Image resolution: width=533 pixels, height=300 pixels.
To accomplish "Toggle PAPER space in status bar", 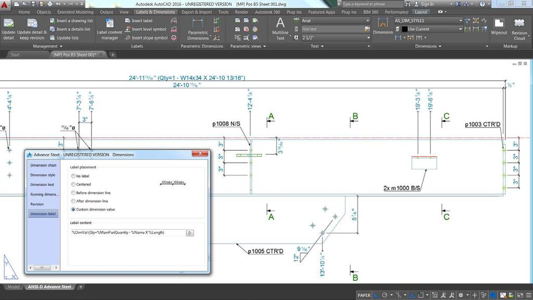I will pyautogui.click(x=364, y=295).
